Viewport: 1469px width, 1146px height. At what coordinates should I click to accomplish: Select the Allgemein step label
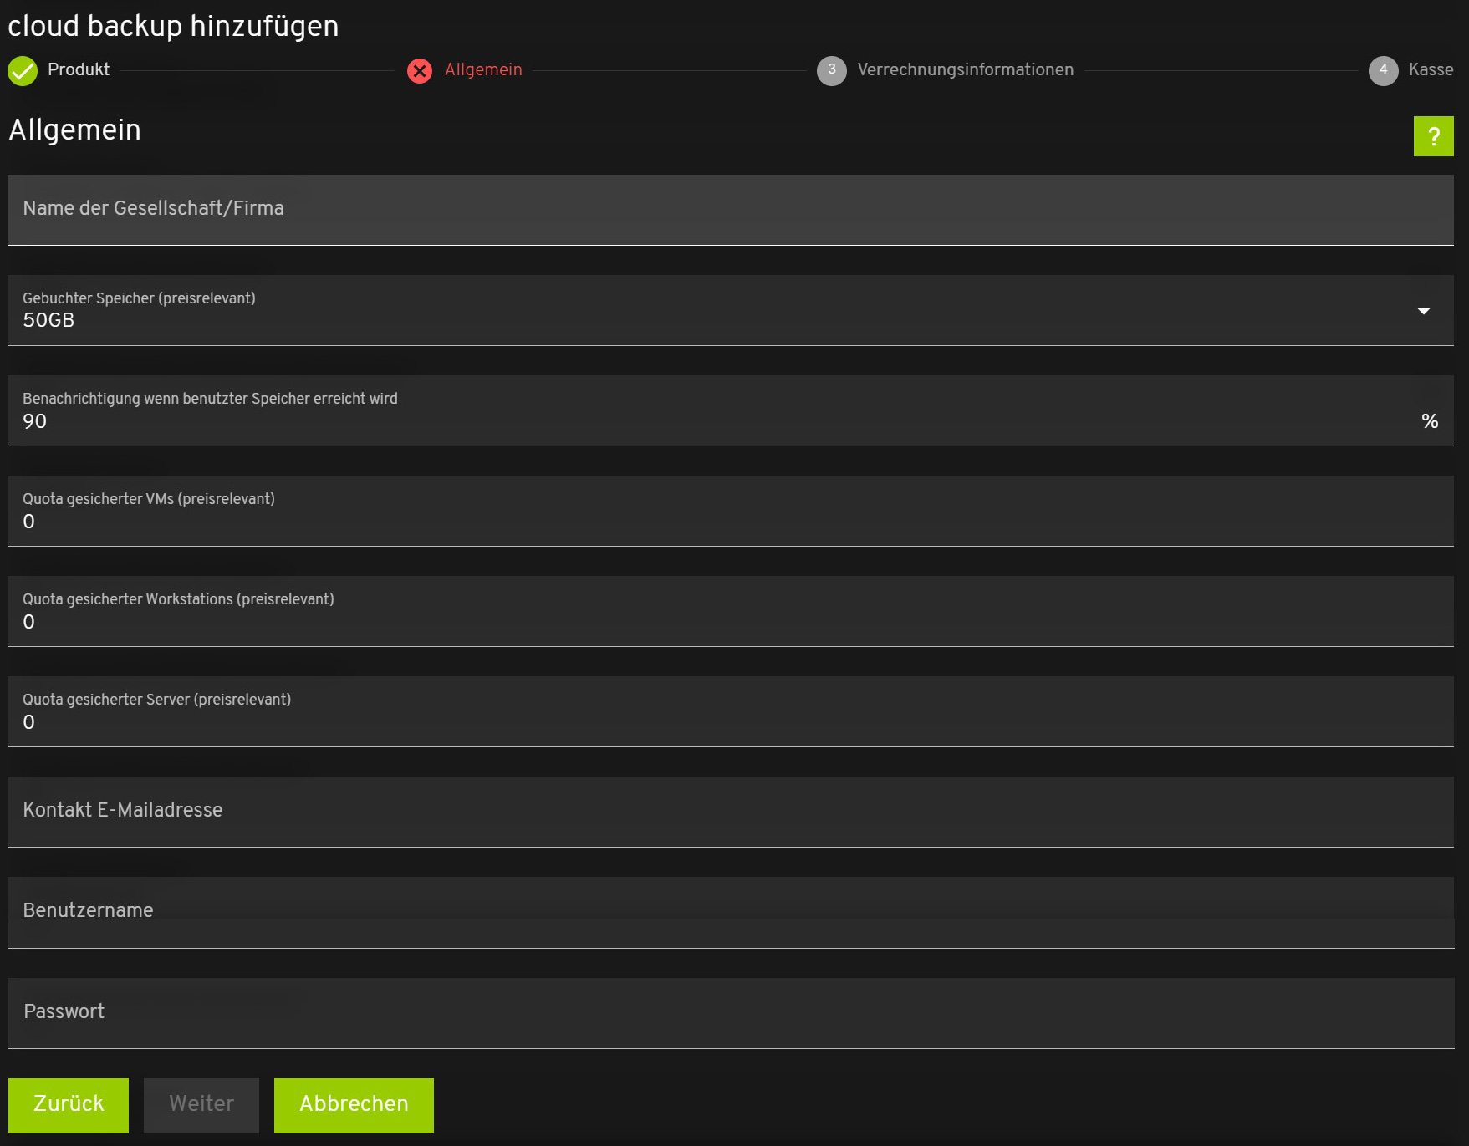tap(483, 69)
